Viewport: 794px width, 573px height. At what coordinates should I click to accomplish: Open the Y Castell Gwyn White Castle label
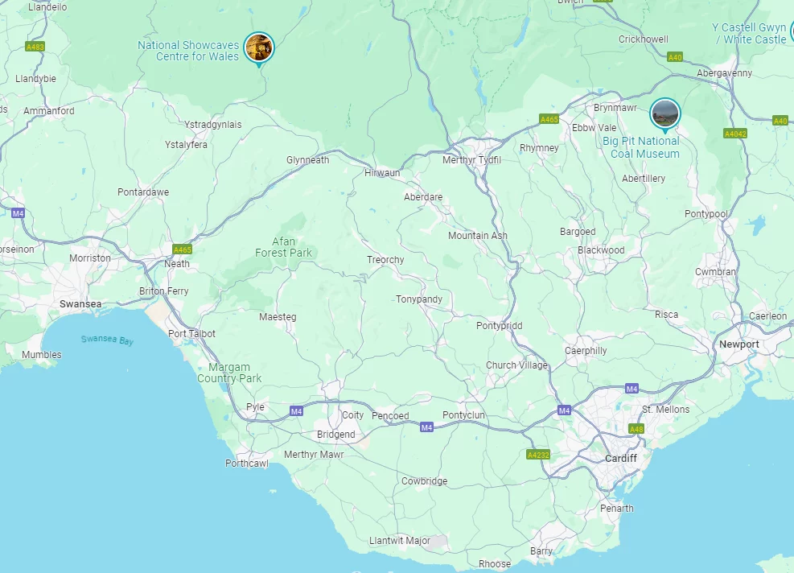point(749,34)
